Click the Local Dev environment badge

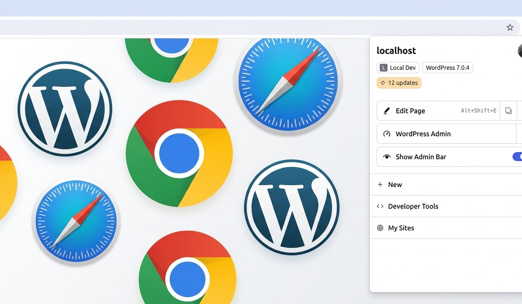point(398,68)
